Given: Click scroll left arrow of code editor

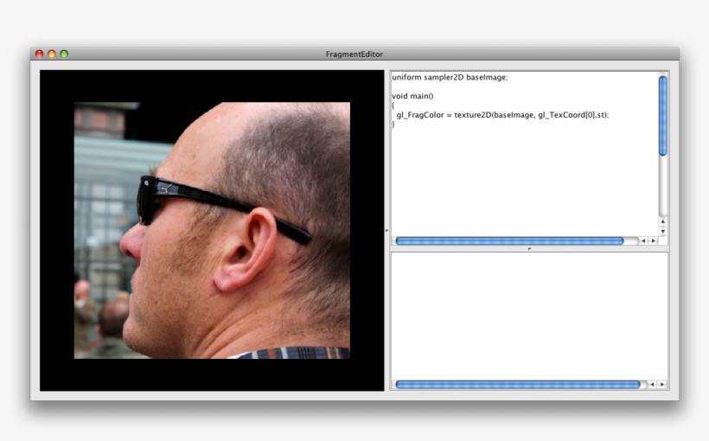Looking at the screenshot, I should (643, 241).
